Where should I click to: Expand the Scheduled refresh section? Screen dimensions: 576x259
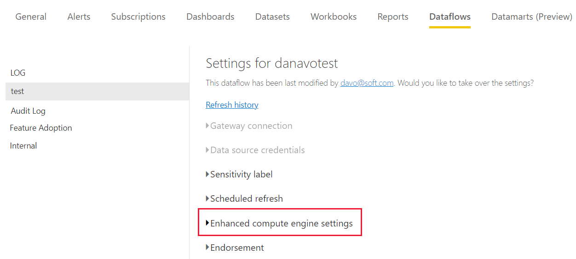[246, 198]
